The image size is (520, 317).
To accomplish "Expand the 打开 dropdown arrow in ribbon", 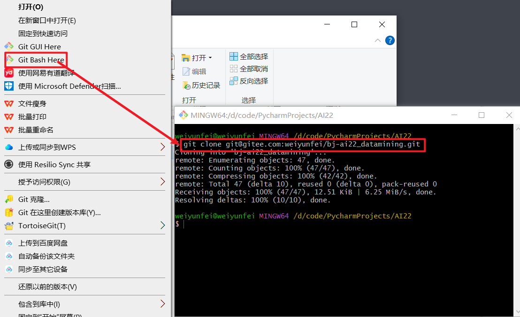I will click(x=210, y=58).
